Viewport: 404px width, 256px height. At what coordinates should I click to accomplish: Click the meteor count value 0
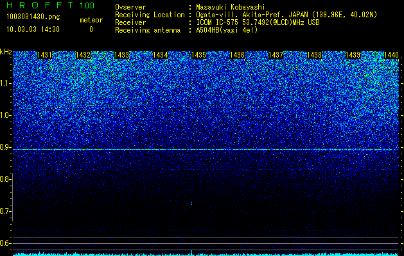coord(91,29)
